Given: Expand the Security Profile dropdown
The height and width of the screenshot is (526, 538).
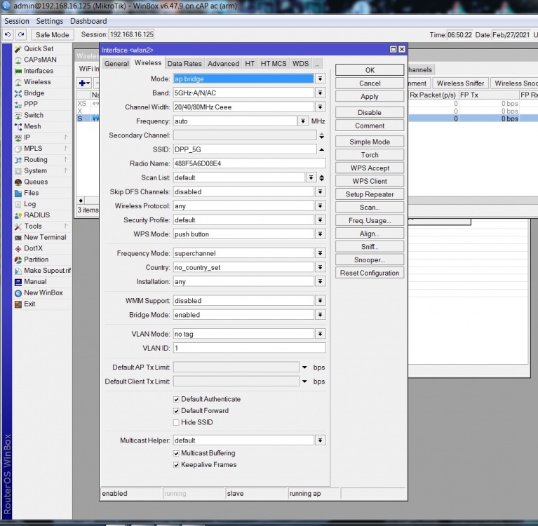Looking at the screenshot, I should click(x=320, y=220).
